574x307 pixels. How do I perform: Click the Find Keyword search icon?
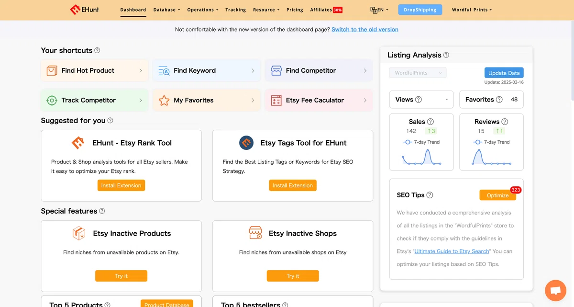[164, 71]
